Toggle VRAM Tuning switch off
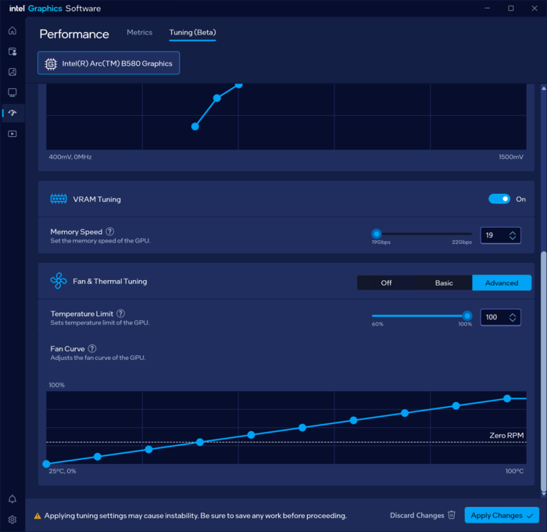Image resolution: width=547 pixels, height=532 pixels. [499, 199]
